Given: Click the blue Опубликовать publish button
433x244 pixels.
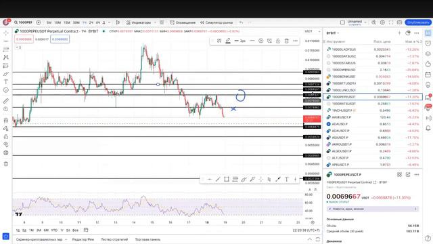Looking at the screenshot, I should 418,22.
